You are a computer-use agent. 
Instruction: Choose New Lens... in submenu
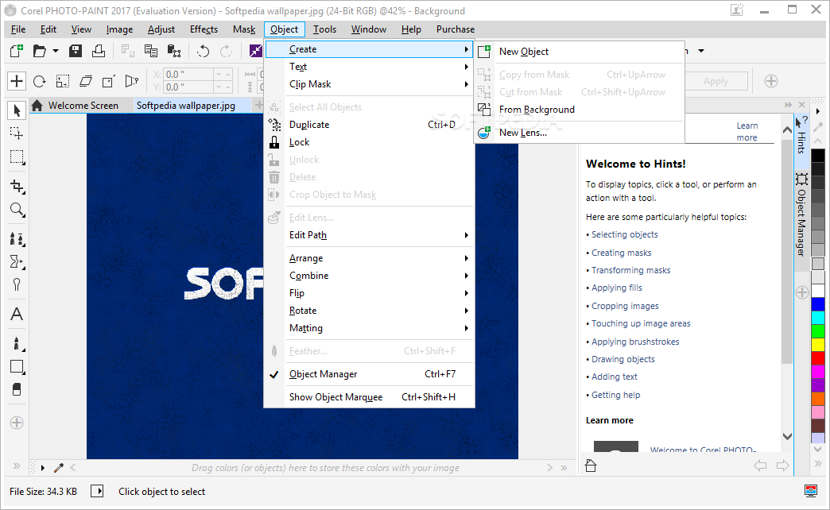pyautogui.click(x=580, y=132)
